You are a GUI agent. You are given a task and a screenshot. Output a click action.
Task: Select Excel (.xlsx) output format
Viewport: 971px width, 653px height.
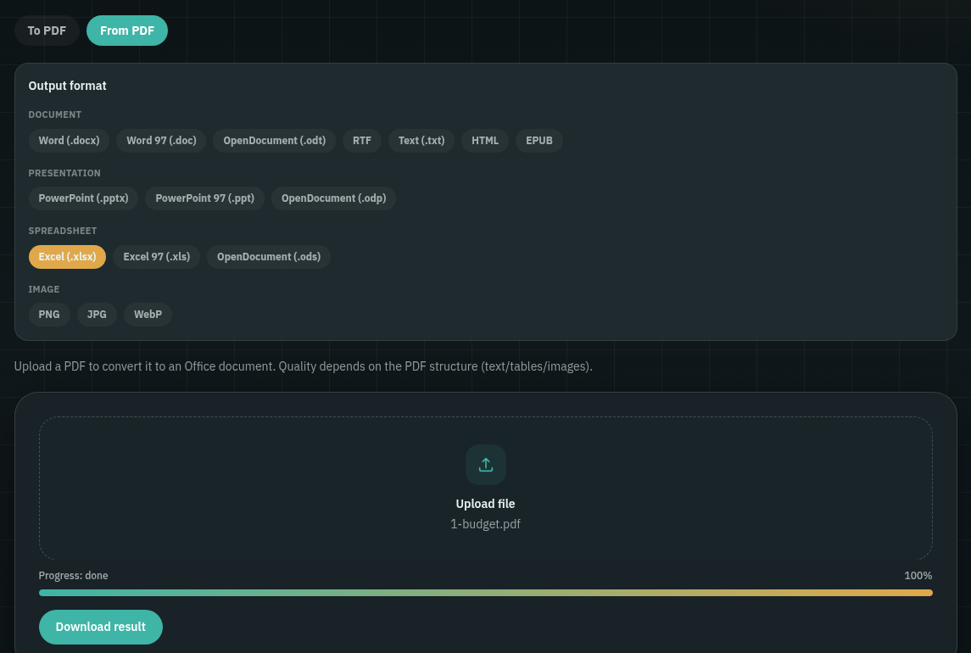(x=68, y=256)
